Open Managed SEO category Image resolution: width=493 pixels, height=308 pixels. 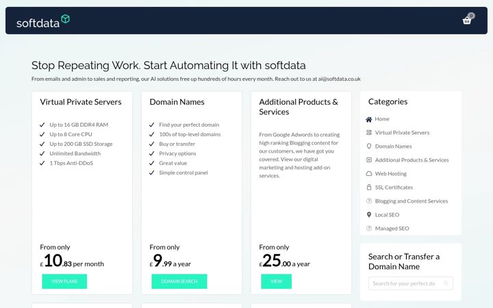[x=392, y=228]
